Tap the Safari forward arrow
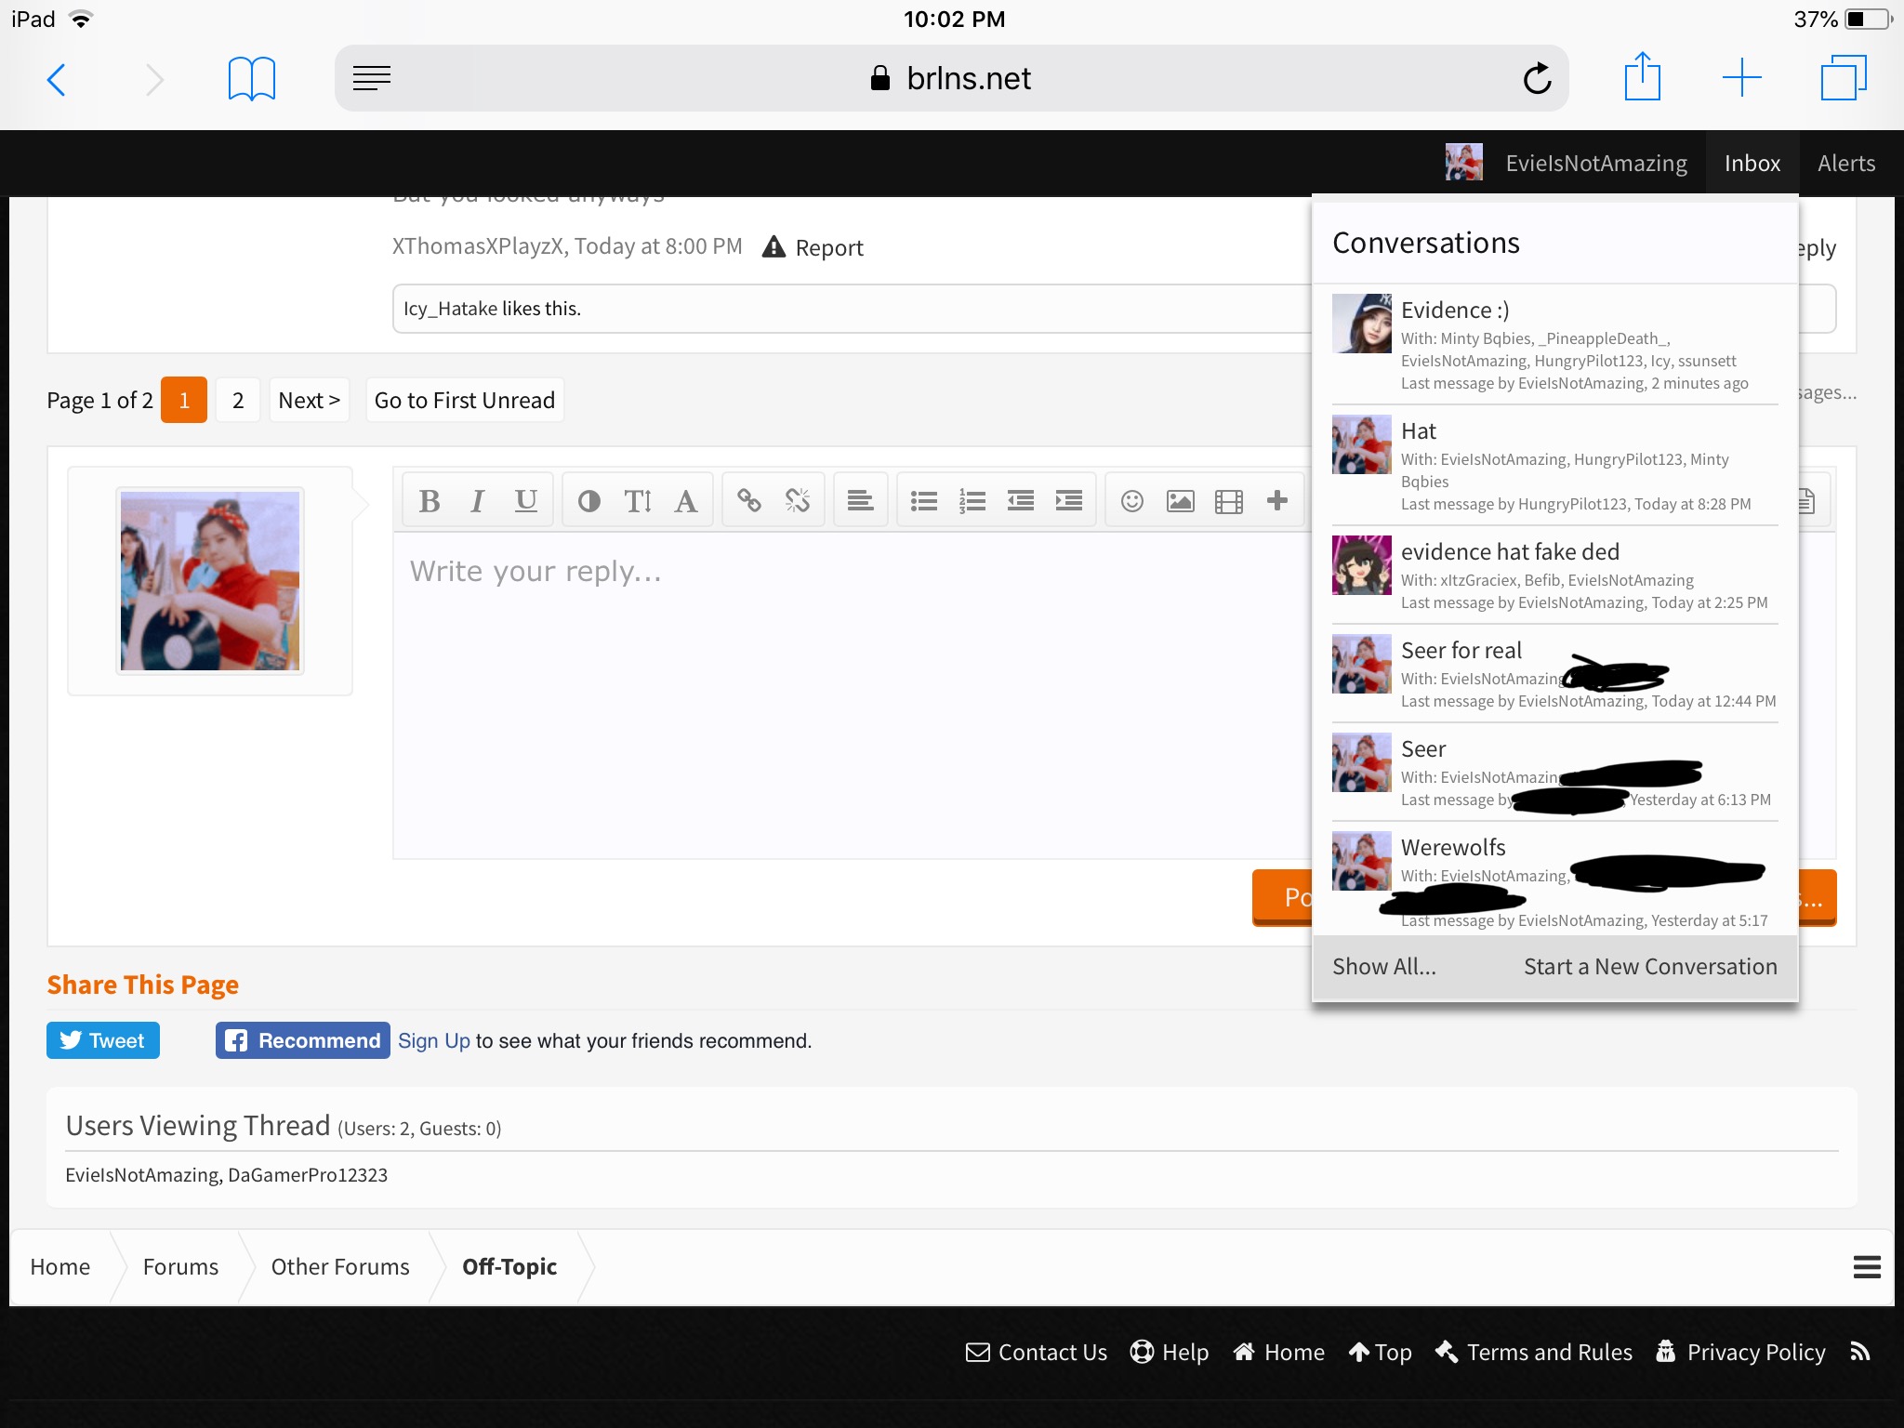Viewport: 1904px width, 1428px height. point(154,79)
